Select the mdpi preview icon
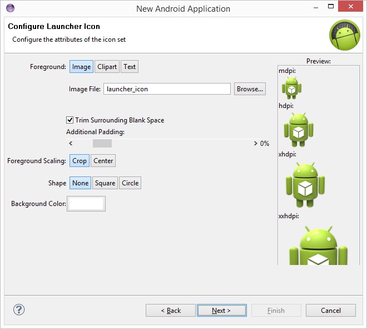Image resolution: width=367 pixels, height=329 pixels. (291, 88)
